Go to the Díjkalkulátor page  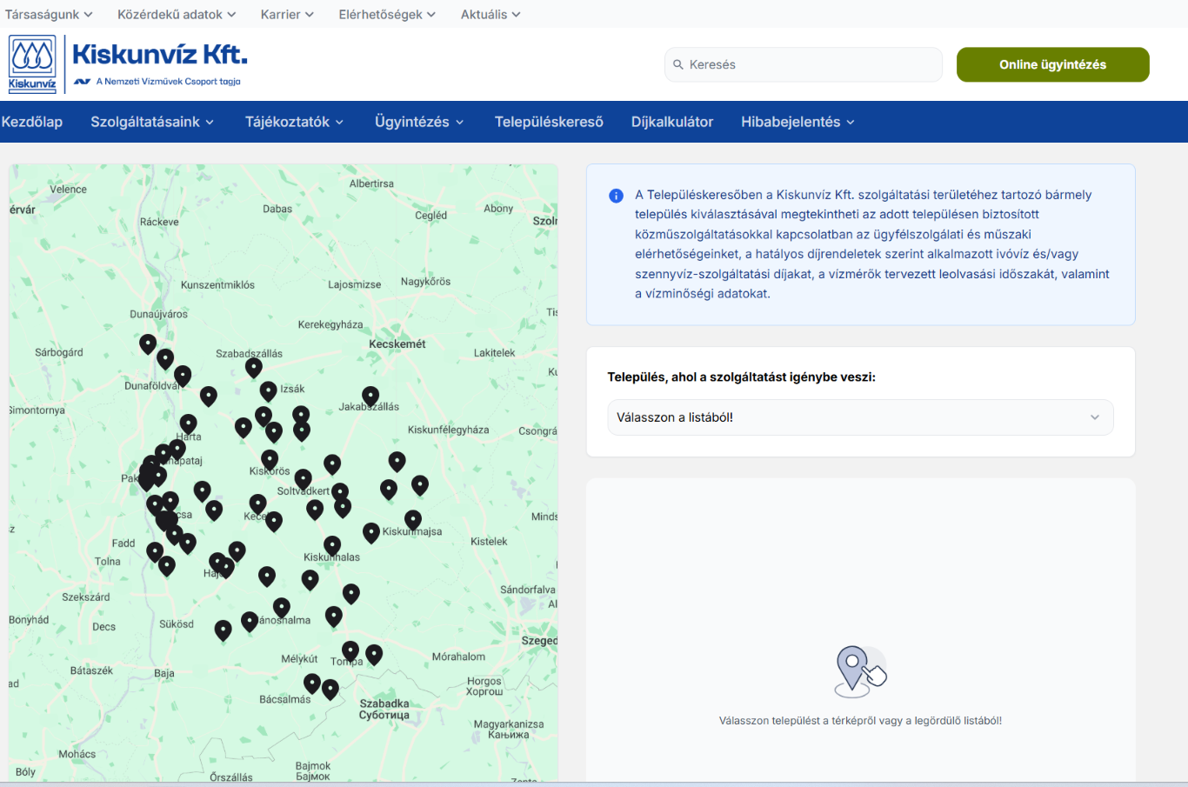pos(671,122)
